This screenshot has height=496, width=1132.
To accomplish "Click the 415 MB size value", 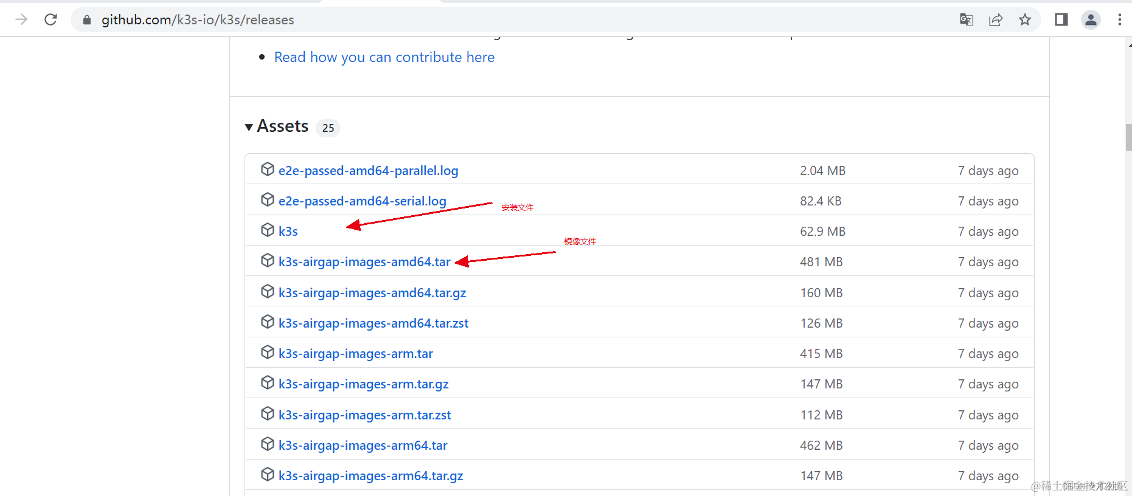I will pyautogui.click(x=821, y=354).
